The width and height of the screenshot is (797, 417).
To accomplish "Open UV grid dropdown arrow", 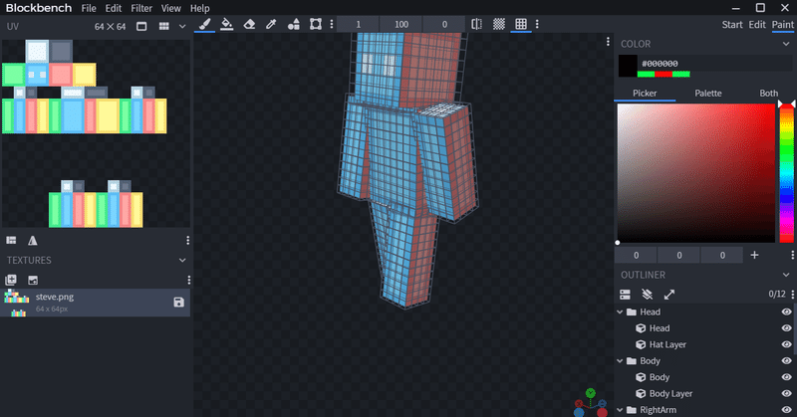I will point(182,26).
